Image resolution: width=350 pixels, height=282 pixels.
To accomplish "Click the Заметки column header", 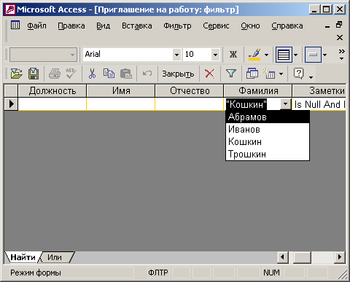I will (x=319, y=91).
